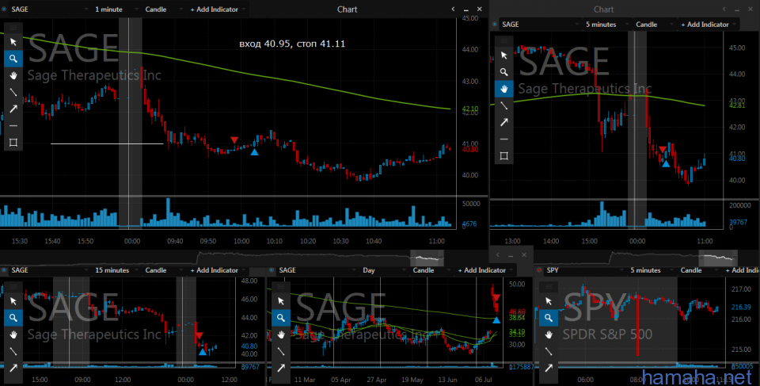Activate zoom magnifier tool in 1 minute chart

point(13,59)
